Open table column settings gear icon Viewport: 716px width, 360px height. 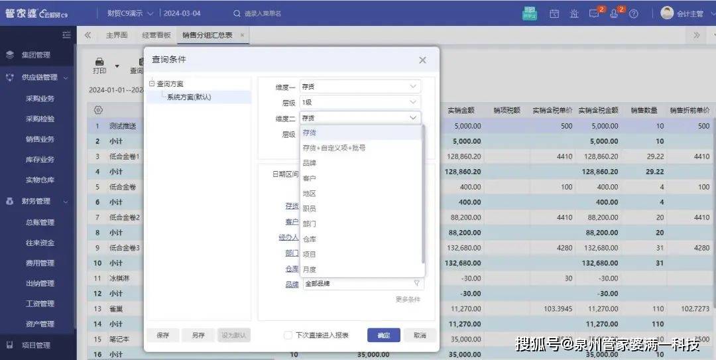(x=98, y=110)
